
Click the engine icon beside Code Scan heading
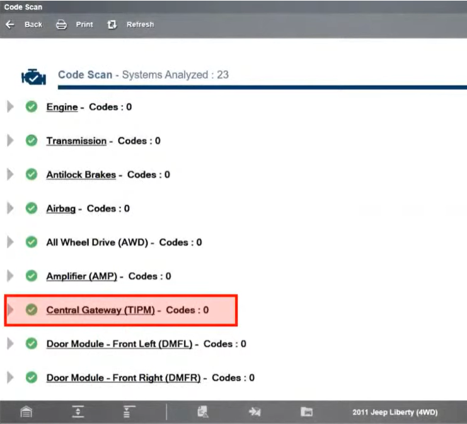tap(33, 77)
